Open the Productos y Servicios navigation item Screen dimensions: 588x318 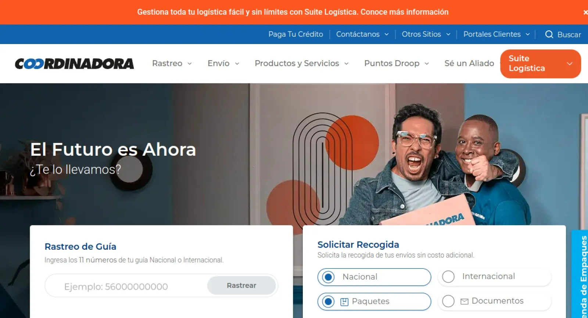click(x=297, y=64)
